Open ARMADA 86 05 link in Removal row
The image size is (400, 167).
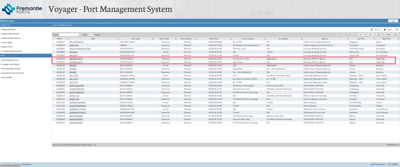76,58
